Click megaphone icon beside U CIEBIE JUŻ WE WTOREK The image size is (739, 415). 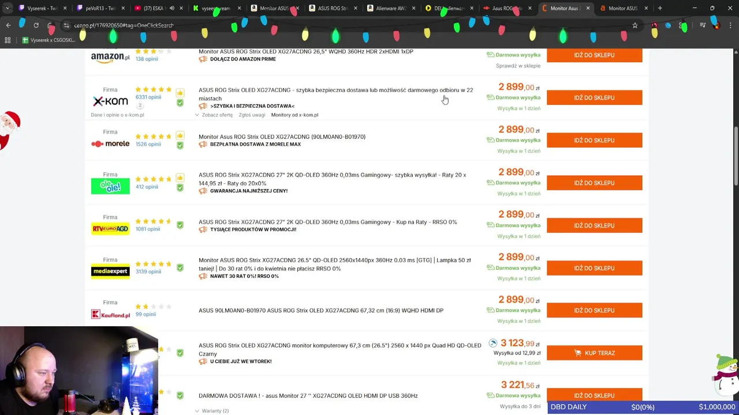coord(203,361)
